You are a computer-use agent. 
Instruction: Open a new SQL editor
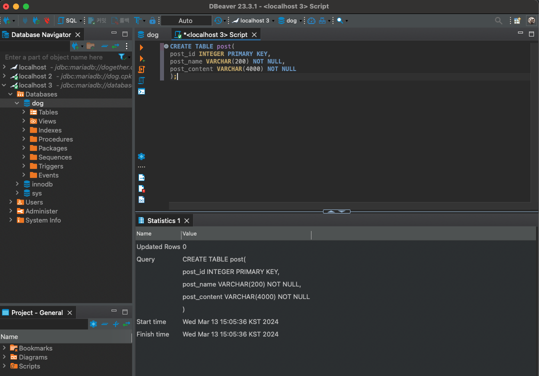point(67,20)
